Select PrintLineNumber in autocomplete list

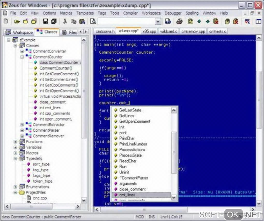tap(133, 144)
